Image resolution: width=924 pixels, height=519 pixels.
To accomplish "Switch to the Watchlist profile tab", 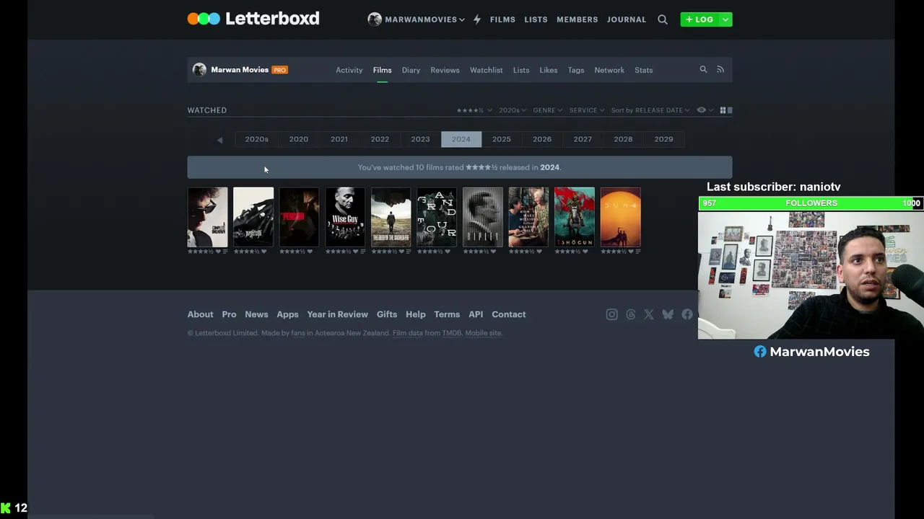I will (486, 70).
